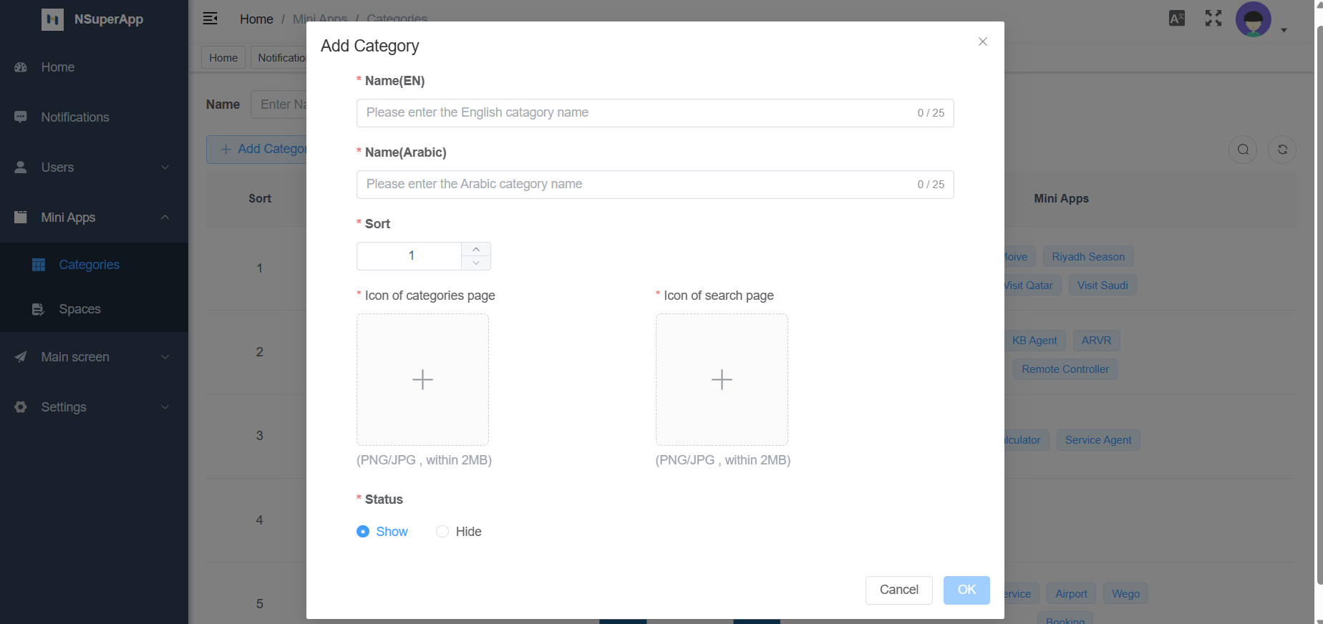
Task: Upload icon of categories page
Action: (x=422, y=379)
